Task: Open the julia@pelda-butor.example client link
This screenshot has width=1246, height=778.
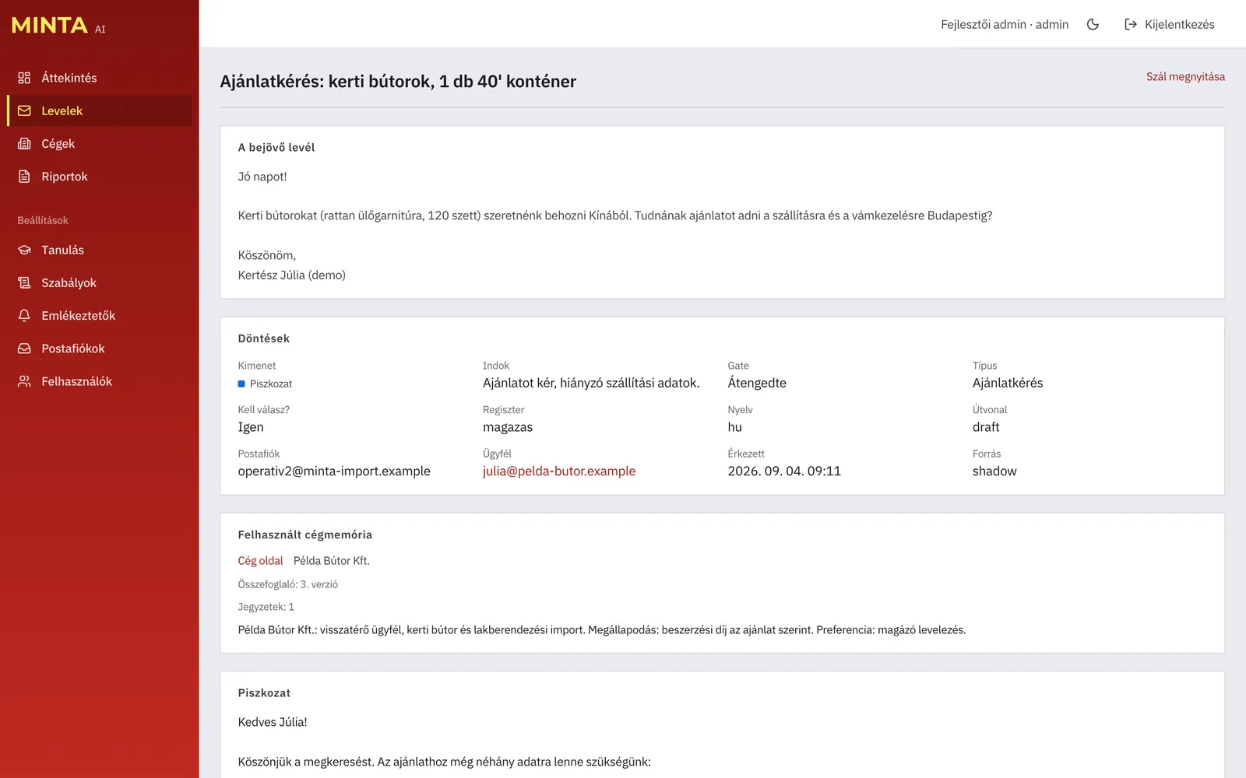Action: (559, 471)
